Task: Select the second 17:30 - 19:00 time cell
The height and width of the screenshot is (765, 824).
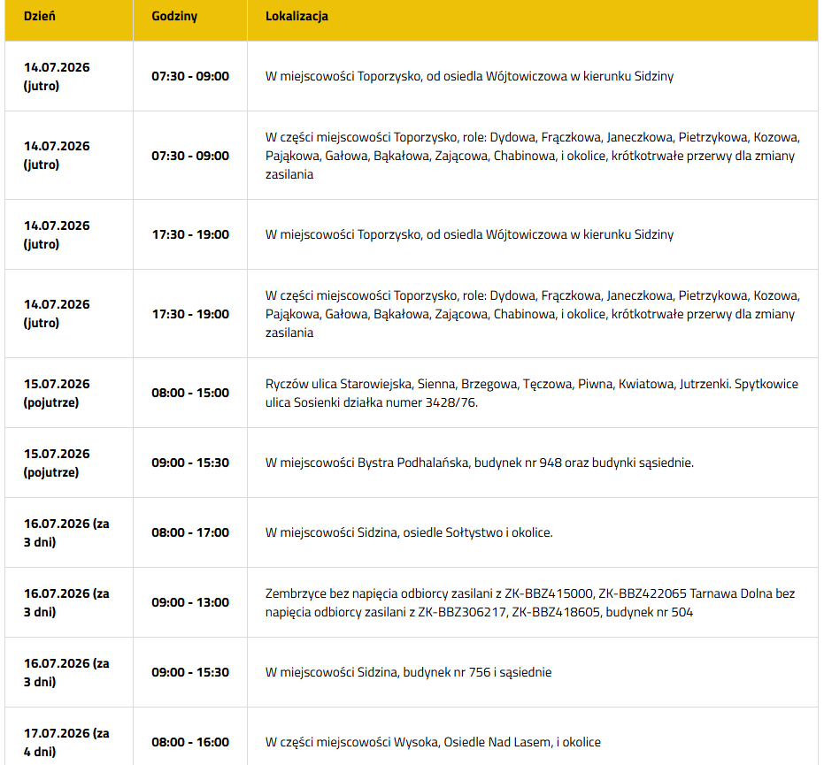Action: (x=190, y=314)
